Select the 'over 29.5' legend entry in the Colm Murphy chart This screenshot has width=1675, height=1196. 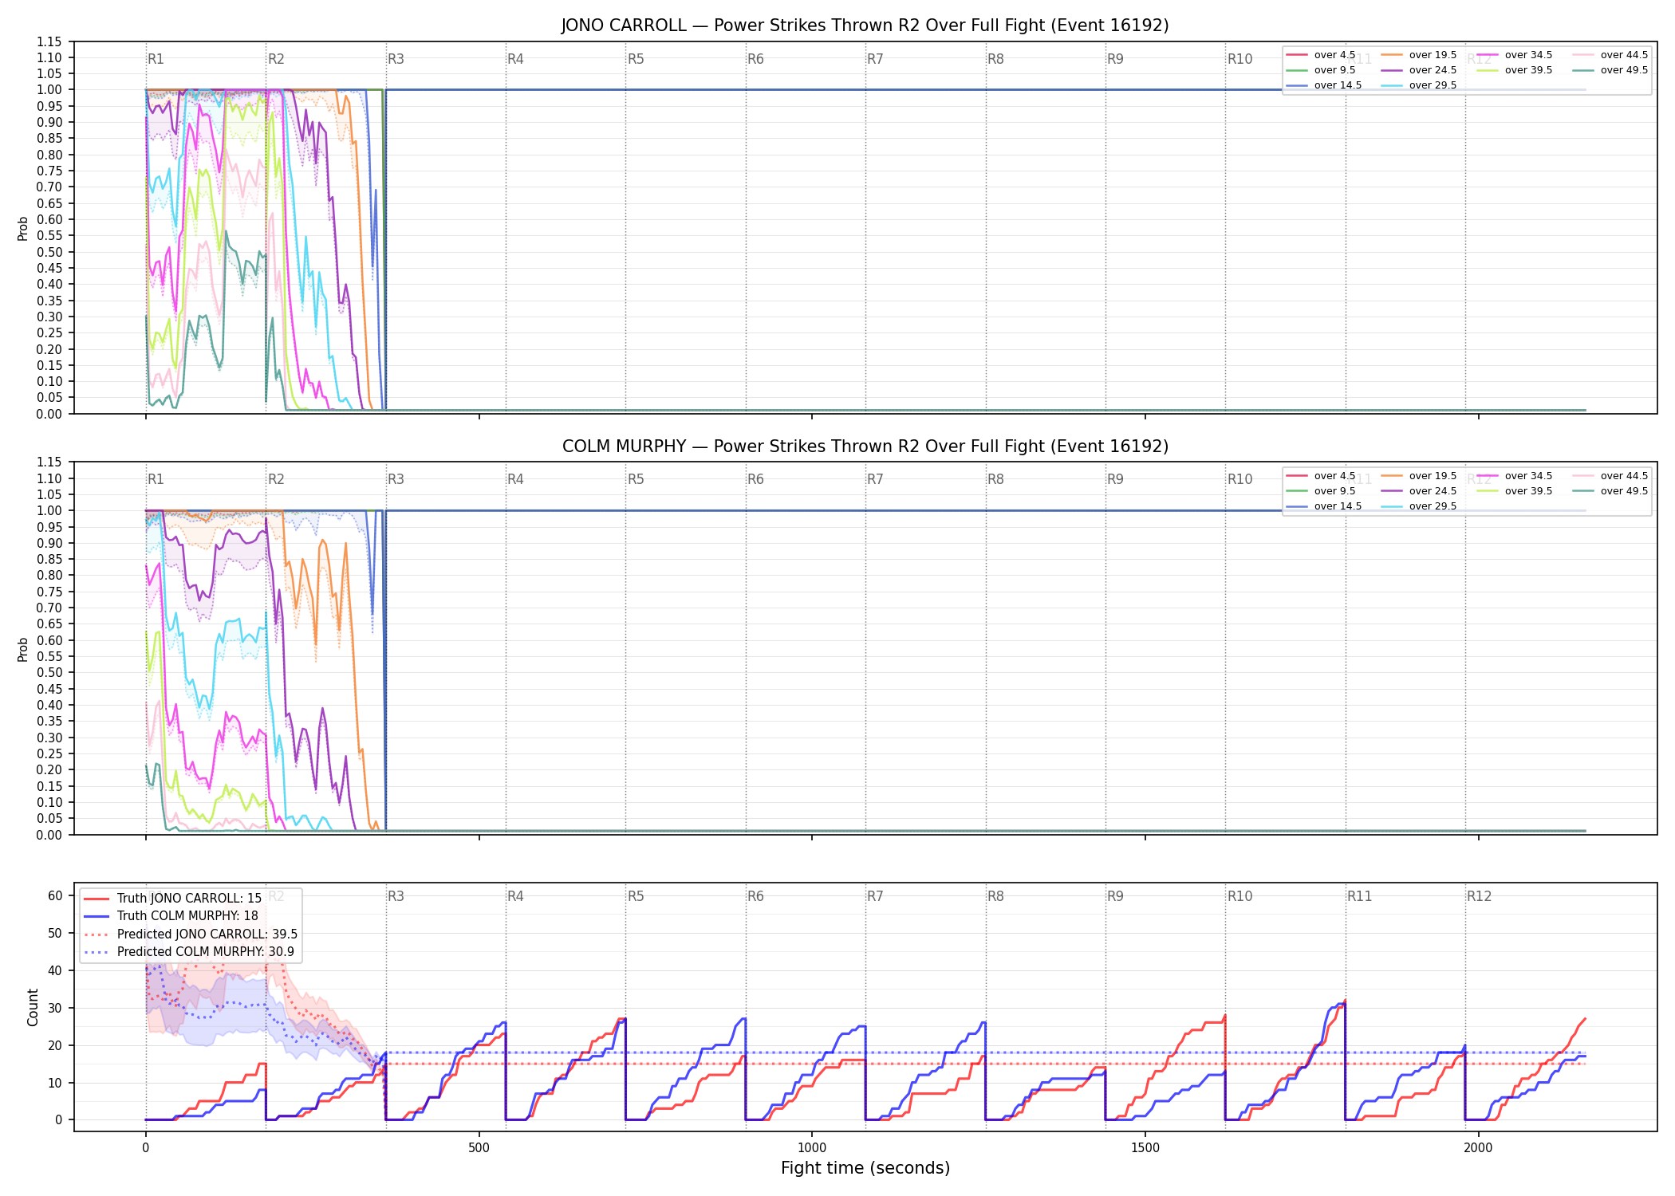click(x=1419, y=506)
